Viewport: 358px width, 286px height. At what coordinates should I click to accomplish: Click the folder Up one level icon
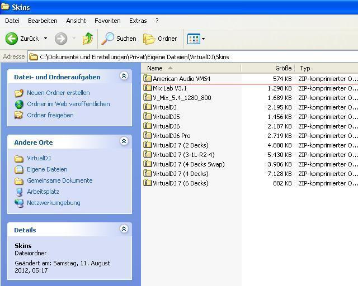tap(88, 39)
